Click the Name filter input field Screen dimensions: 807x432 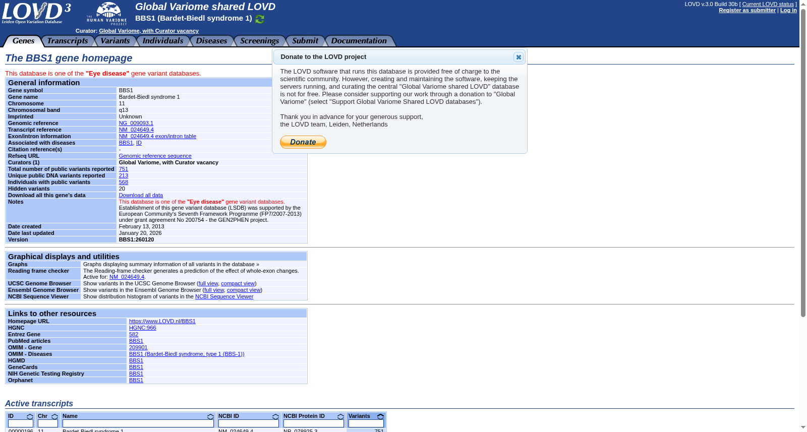[x=138, y=424]
